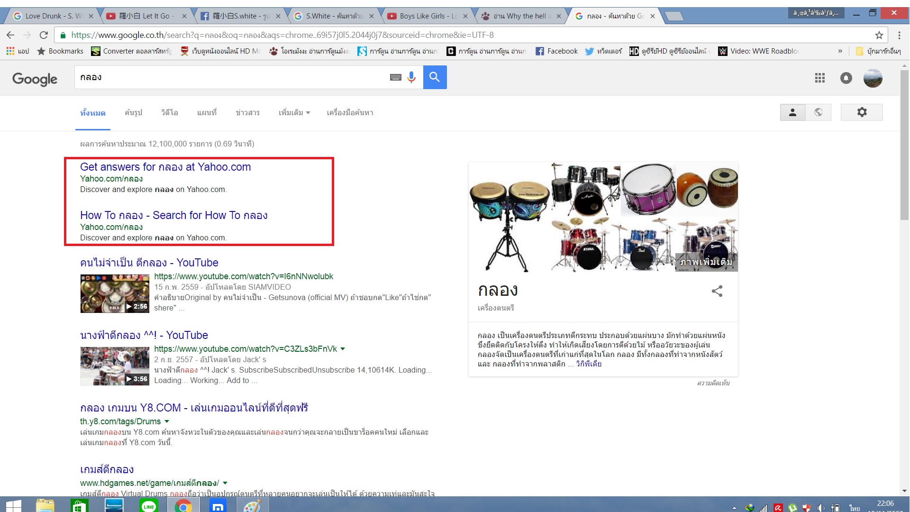
Task: Open the Get answers at Yahoo.com link
Action: click(165, 167)
